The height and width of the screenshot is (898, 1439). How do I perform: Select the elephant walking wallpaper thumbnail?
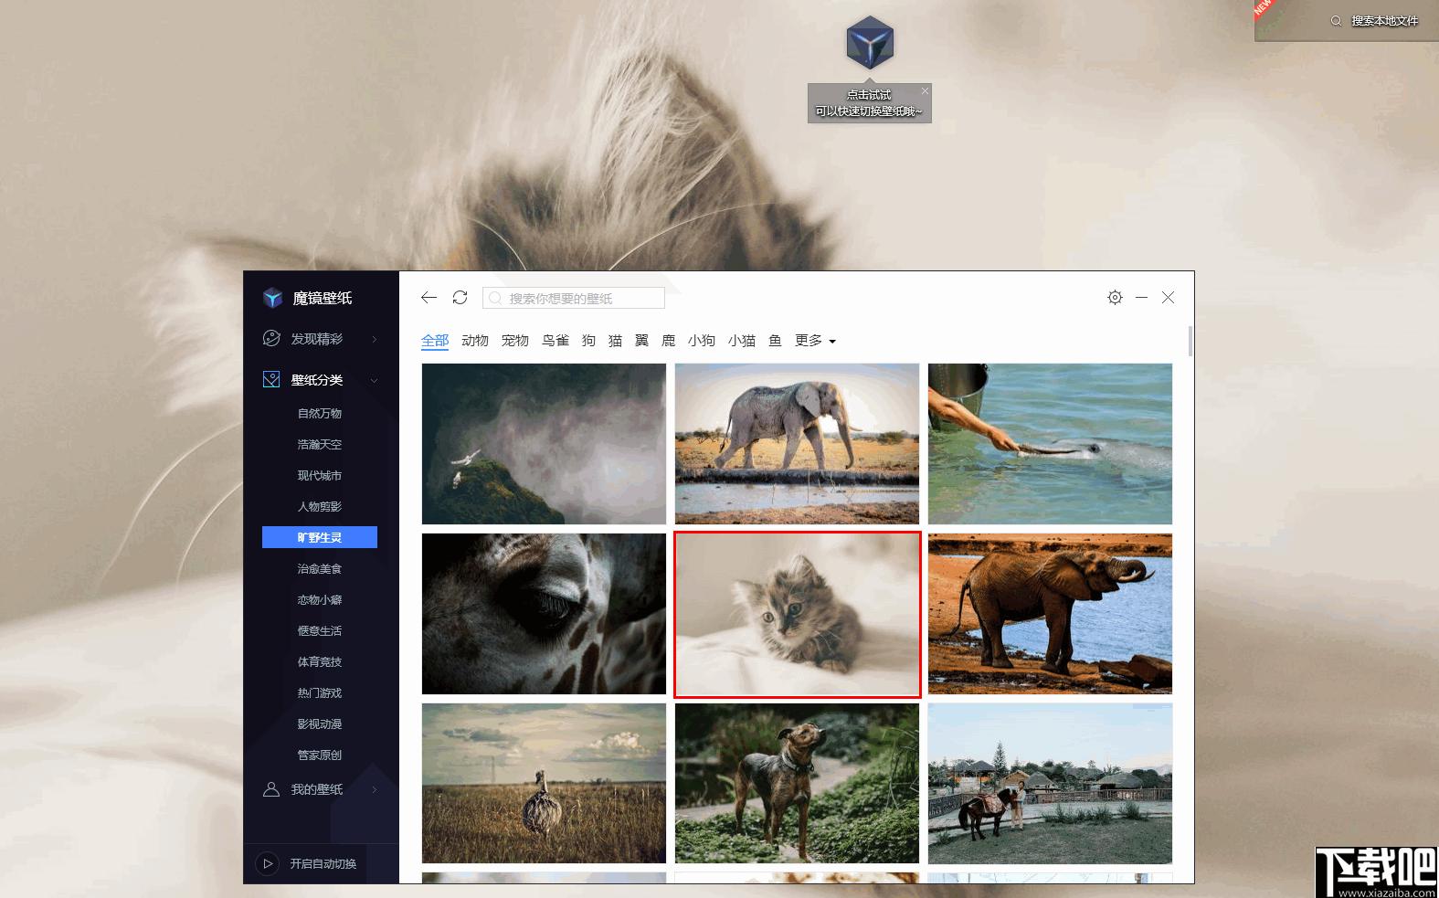(797, 444)
